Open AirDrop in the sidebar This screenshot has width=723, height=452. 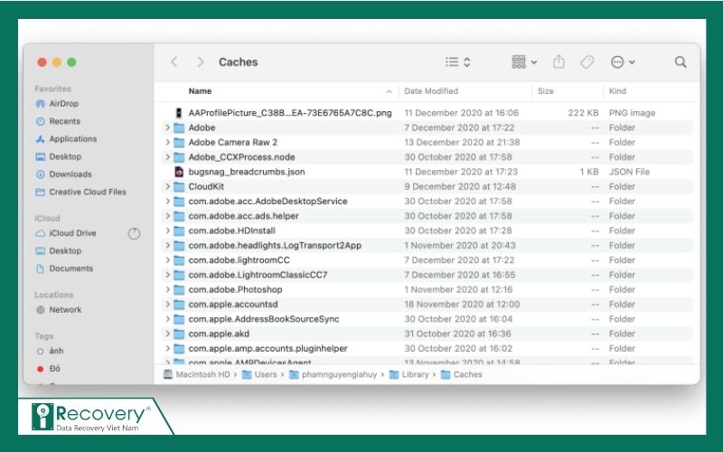click(x=57, y=104)
